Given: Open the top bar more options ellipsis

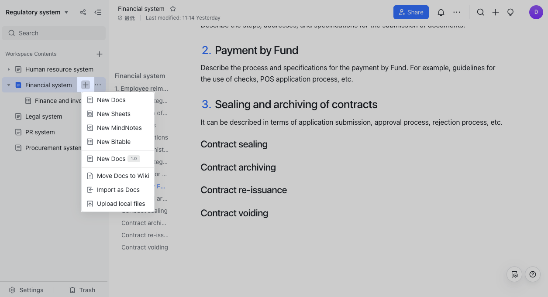Looking at the screenshot, I should [457, 12].
